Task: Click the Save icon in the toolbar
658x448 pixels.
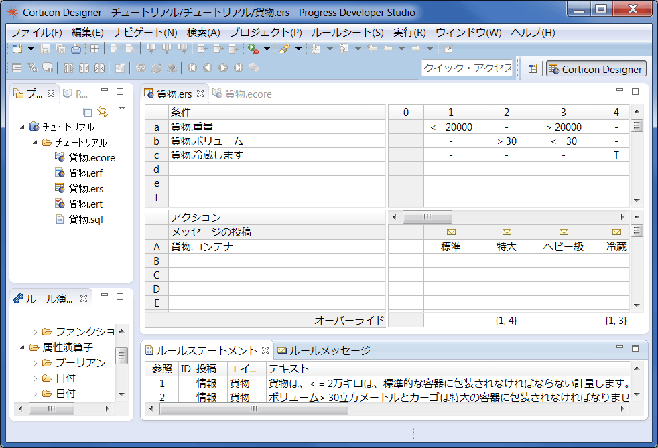Action: (x=46, y=48)
